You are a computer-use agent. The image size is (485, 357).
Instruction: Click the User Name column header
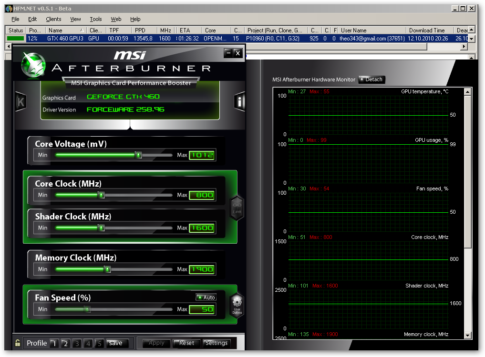pos(372,30)
